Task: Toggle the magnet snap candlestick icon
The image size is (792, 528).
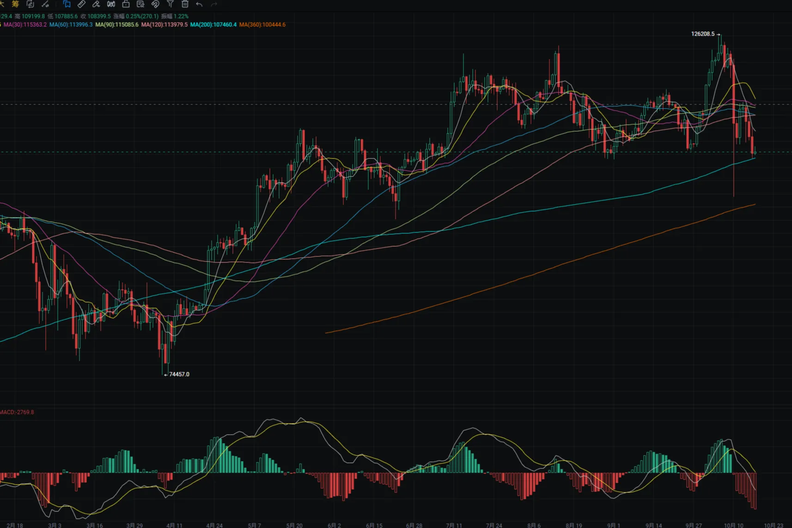Action: point(111,4)
